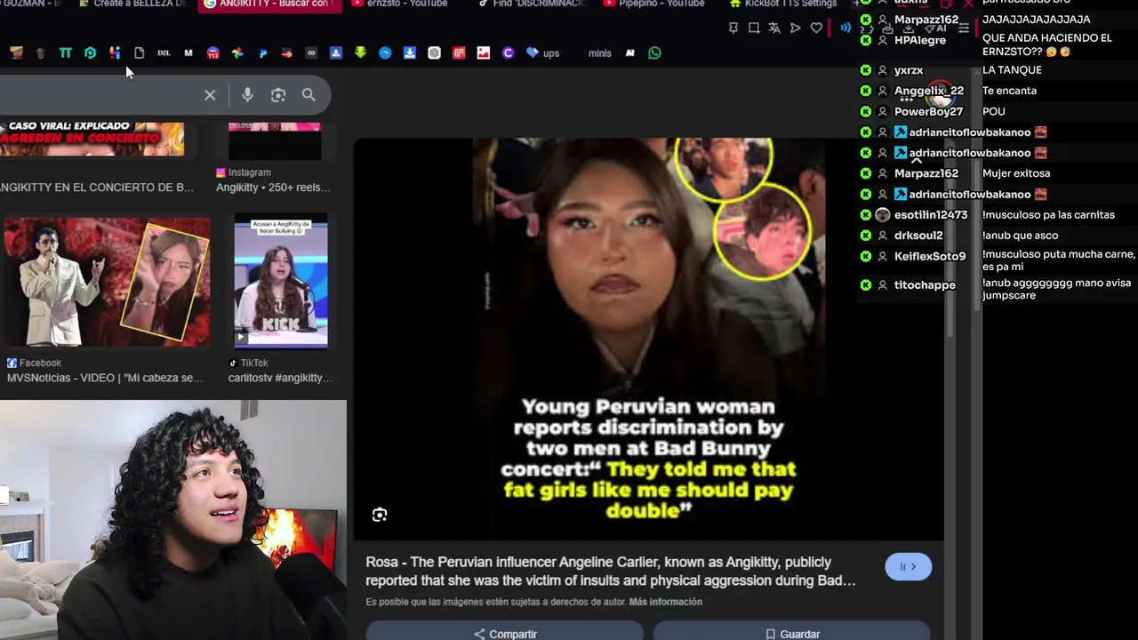
Task: Click chat username KeiflexSoto9
Action: click(x=930, y=256)
